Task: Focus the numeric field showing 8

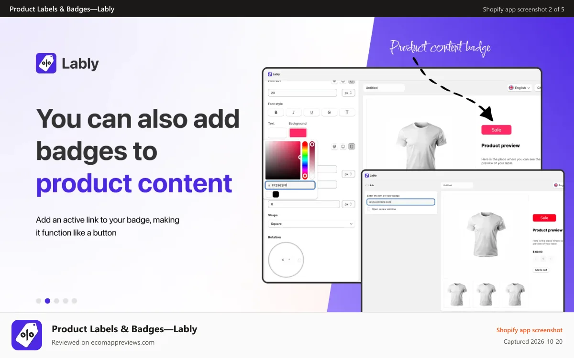Action: point(303,204)
